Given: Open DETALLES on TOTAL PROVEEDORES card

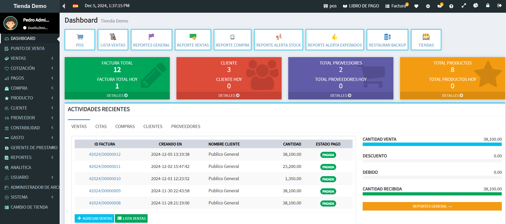Looking at the screenshot, I should pyautogui.click(x=341, y=95).
